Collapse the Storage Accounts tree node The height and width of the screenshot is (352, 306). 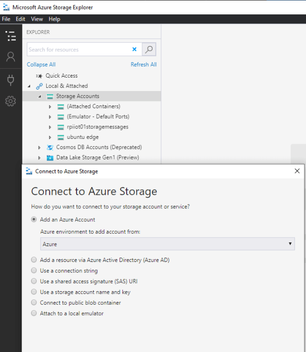click(x=40, y=96)
